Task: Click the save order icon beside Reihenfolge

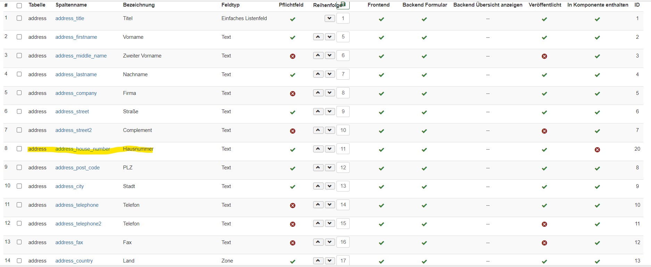Action: pos(343,4)
